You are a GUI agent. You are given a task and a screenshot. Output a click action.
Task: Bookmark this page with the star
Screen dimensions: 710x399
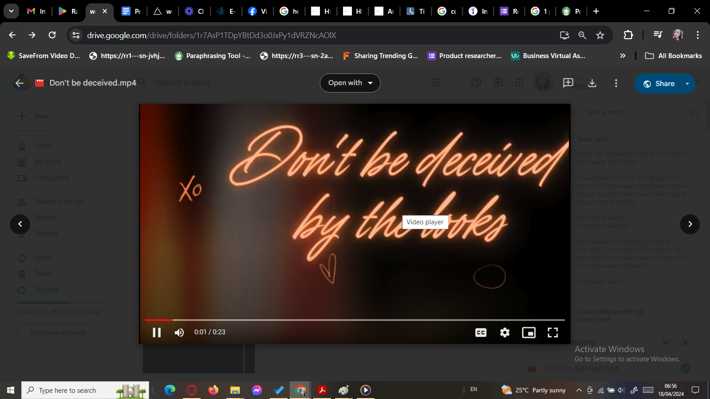coord(600,35)
